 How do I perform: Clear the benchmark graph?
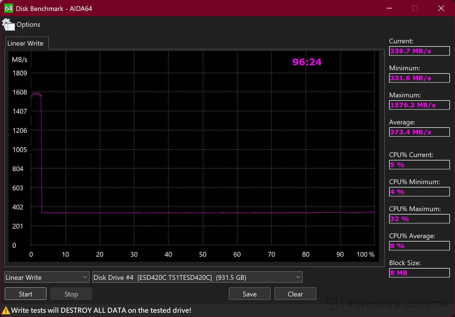[295, 294]
